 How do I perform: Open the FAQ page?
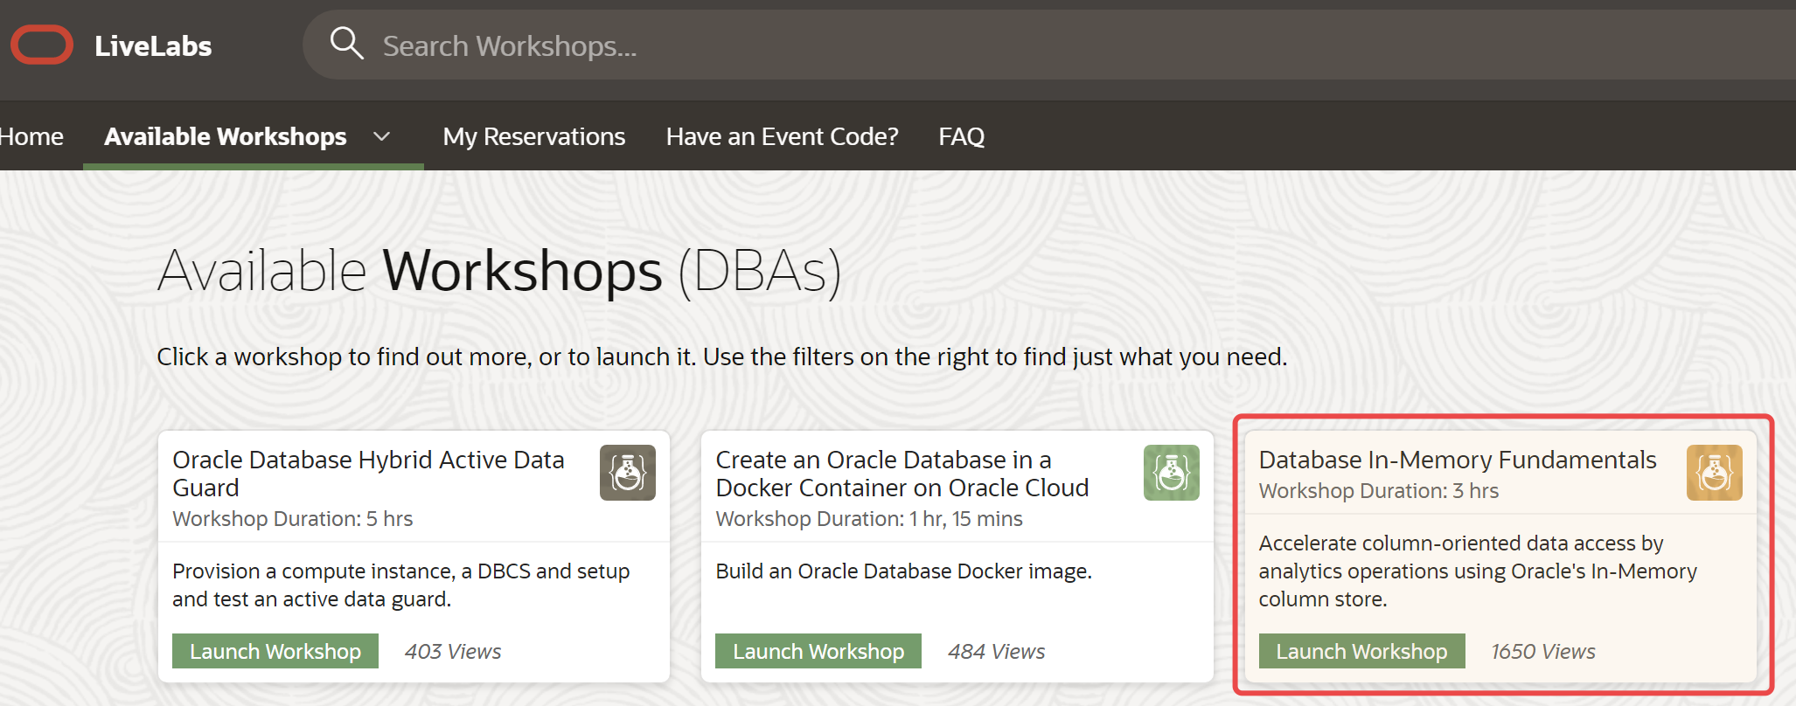(961, 136)
